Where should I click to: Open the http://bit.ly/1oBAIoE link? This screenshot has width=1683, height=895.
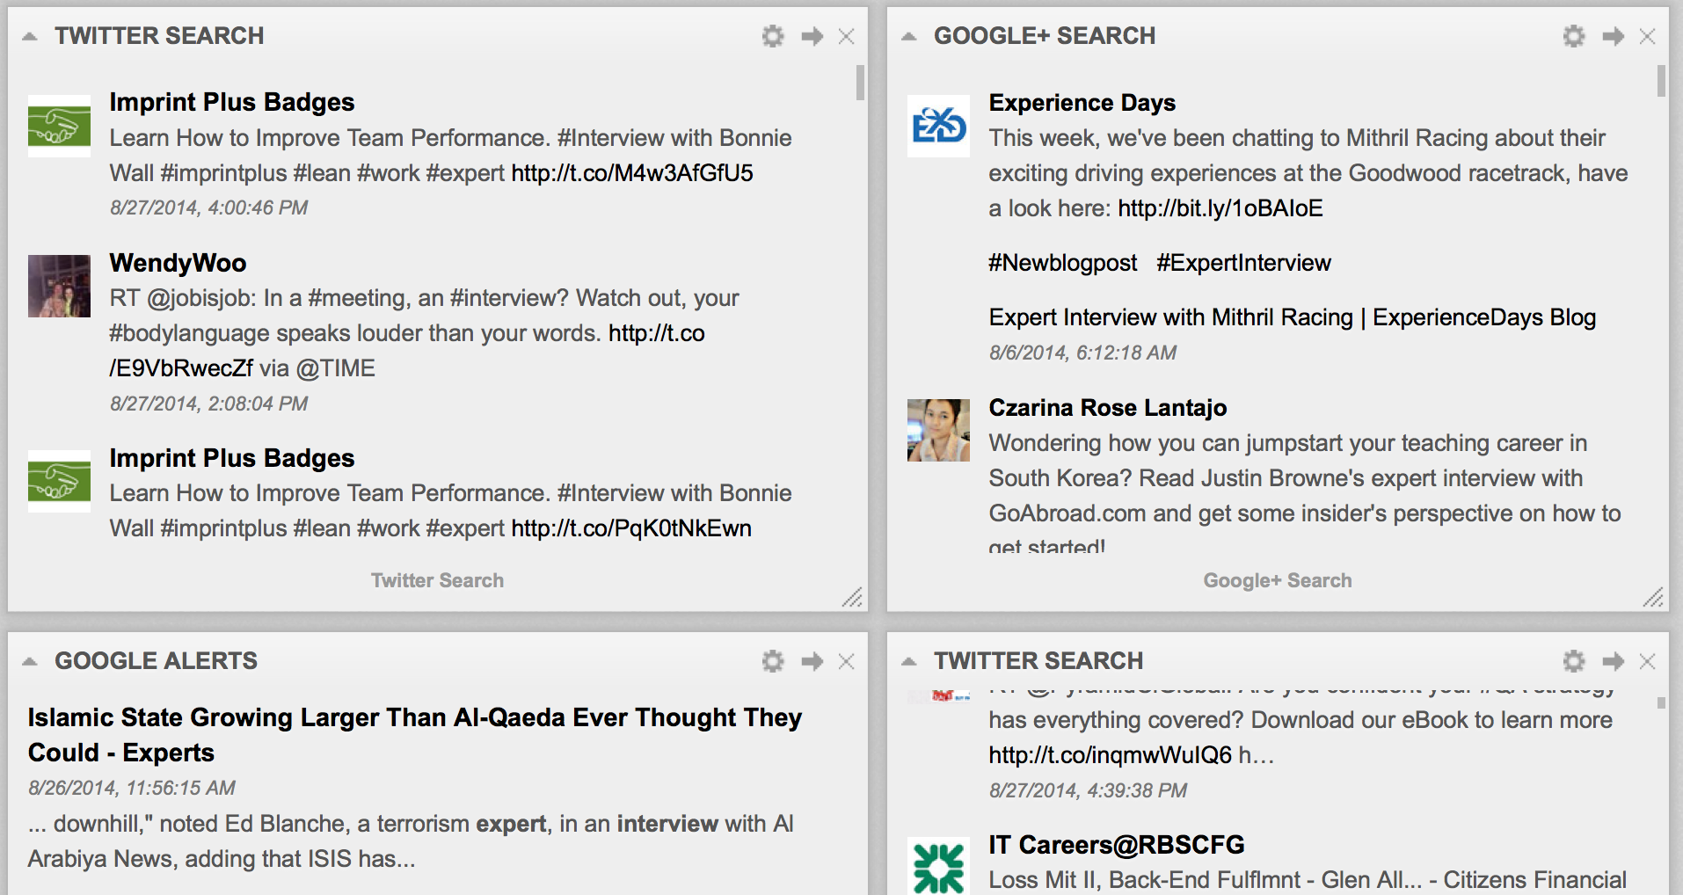coord(1220,208)
